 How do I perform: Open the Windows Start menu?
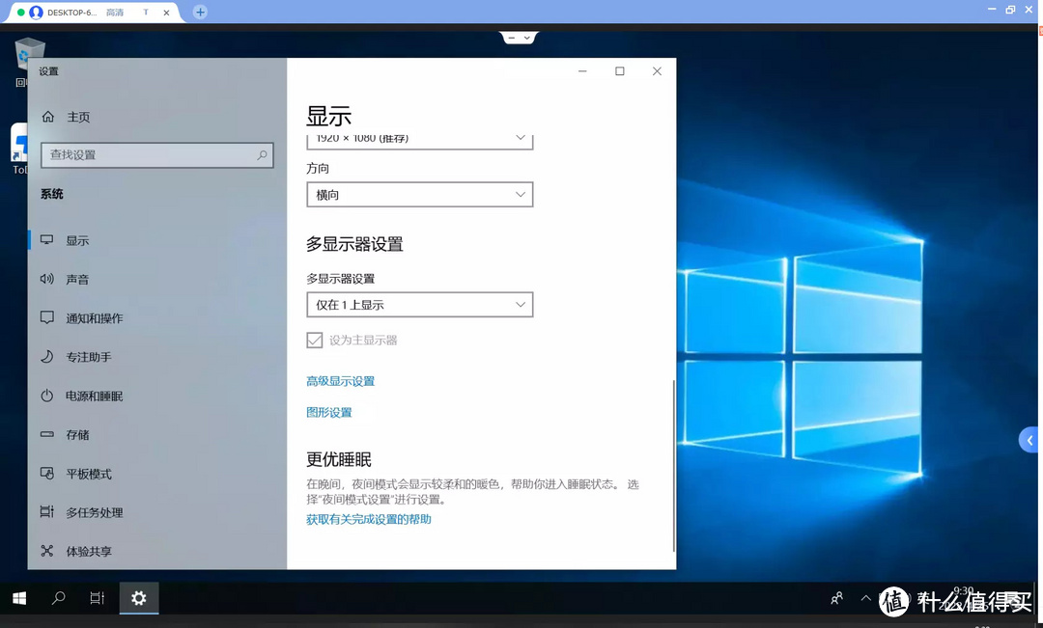pos(19,598)
